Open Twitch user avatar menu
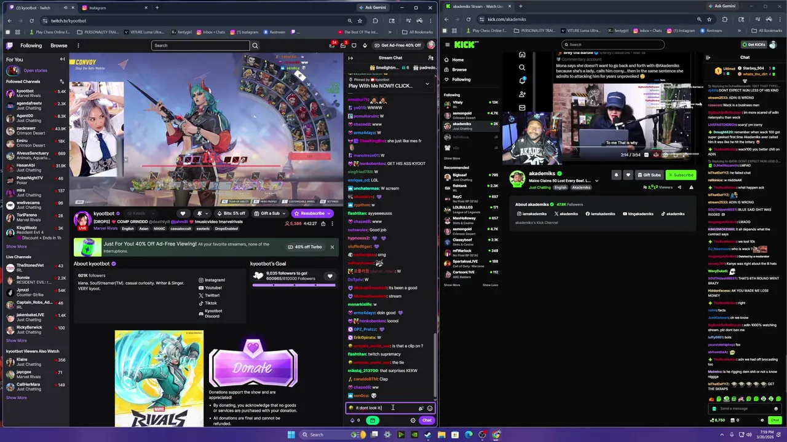Viewport: 787px width, 442px height. point(431,45)
